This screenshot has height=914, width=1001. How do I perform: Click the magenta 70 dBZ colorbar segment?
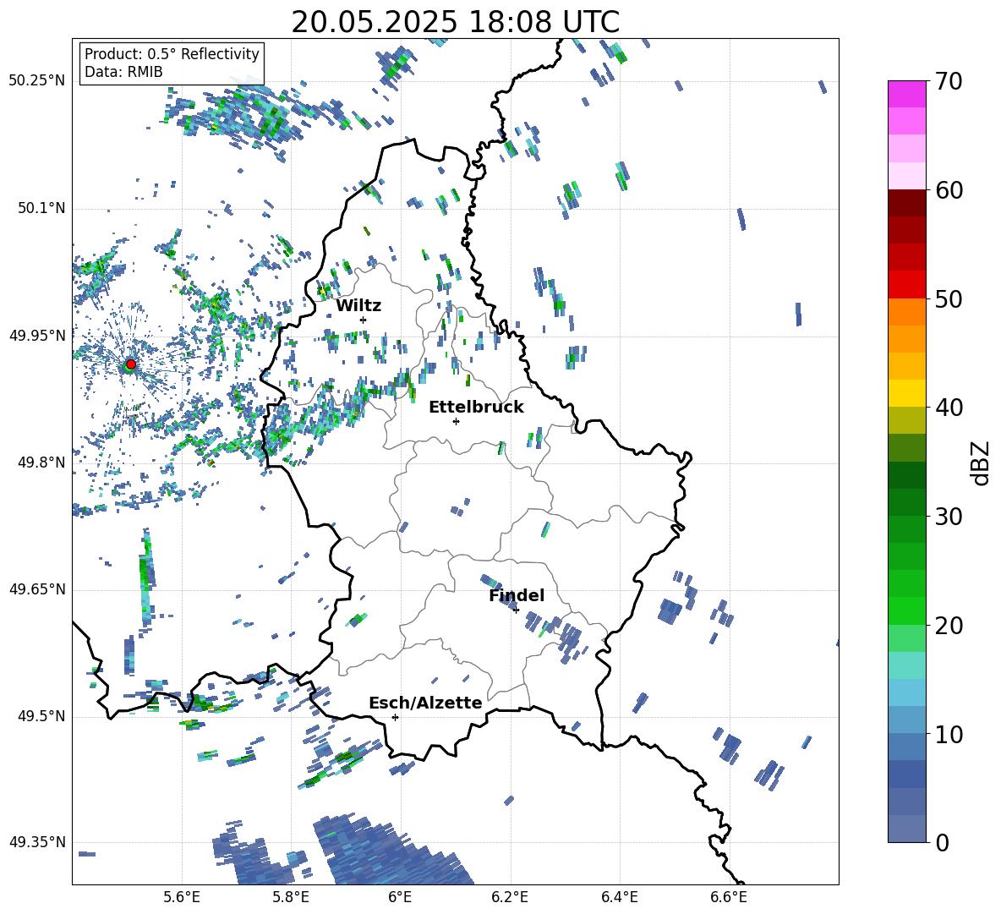point(906,94)
